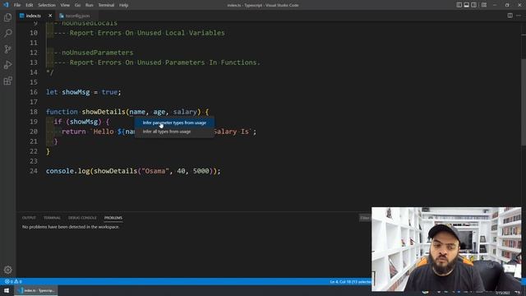Toggle primary side bar layout icon

[x=459, y=5]
